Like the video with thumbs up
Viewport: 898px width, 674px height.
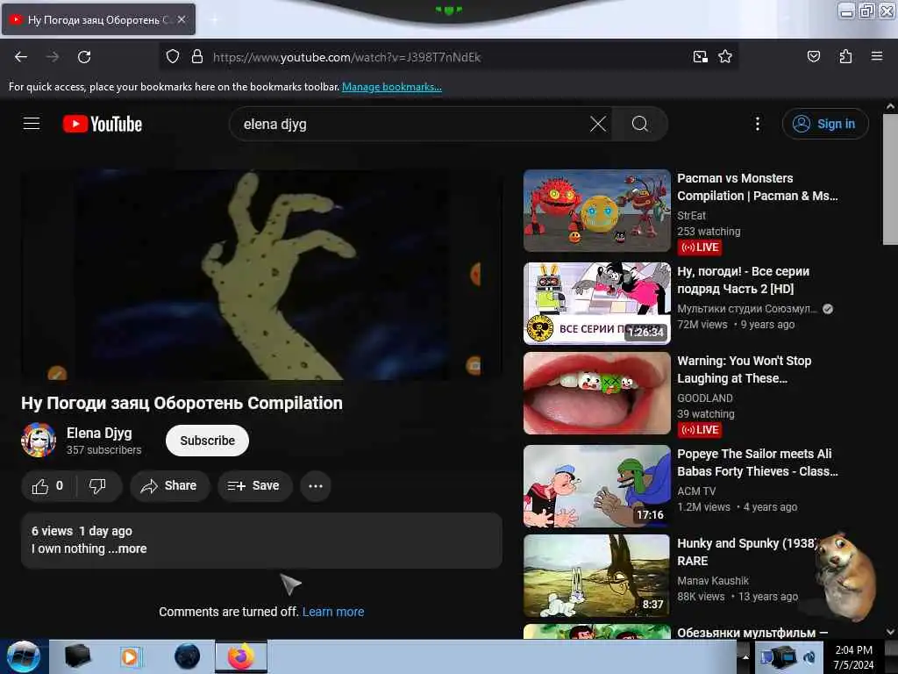click(x=48, y=486)
